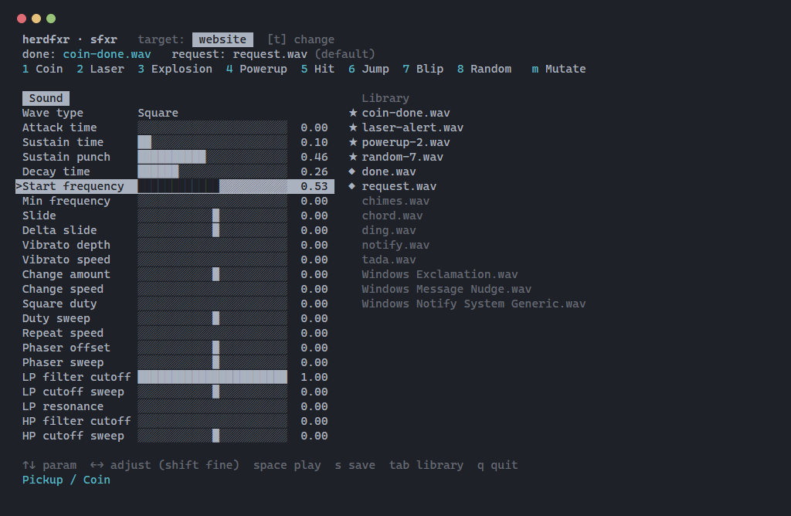The image size is (791, 516).
Task: Choose the 3 Explosion preset
Action: (175, 69)
